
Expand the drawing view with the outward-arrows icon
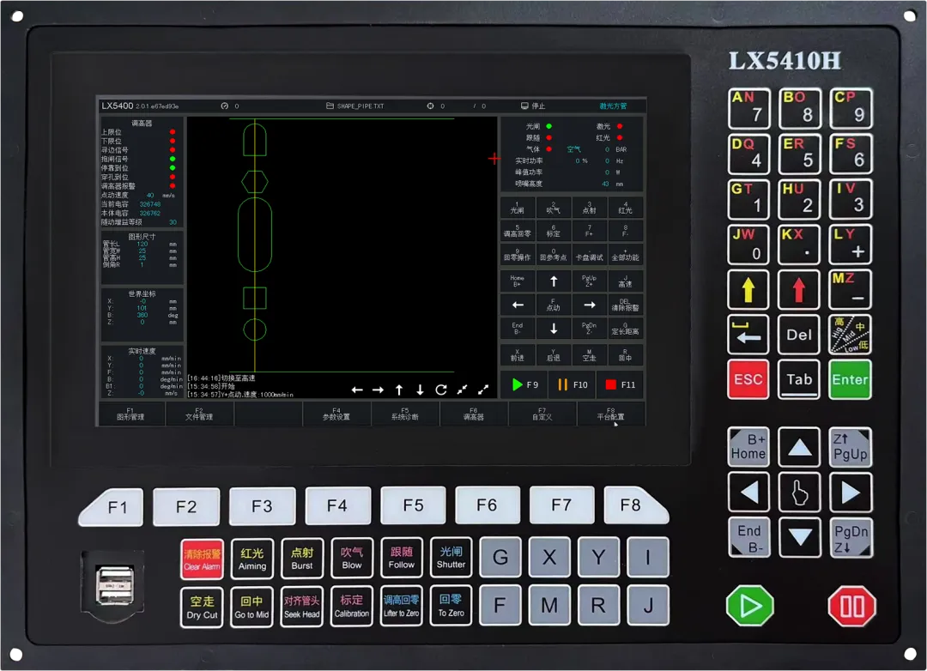click(483, 390)
